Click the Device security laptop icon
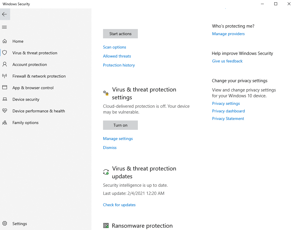This screenshot has width=294, height=230. point(5,99)
